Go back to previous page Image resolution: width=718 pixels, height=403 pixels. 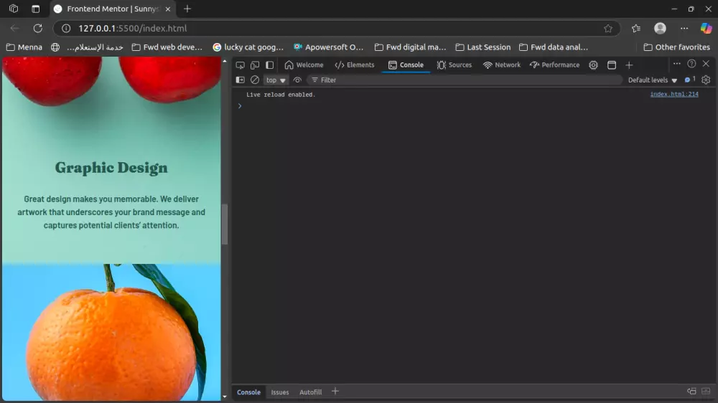14,29
